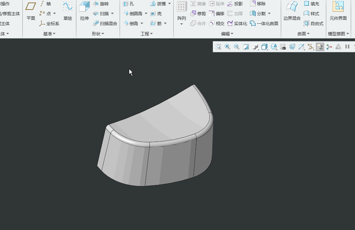Select the 拔模 (Draft) tool
Screen dimensions: 355x230
[x=158, y=4]
